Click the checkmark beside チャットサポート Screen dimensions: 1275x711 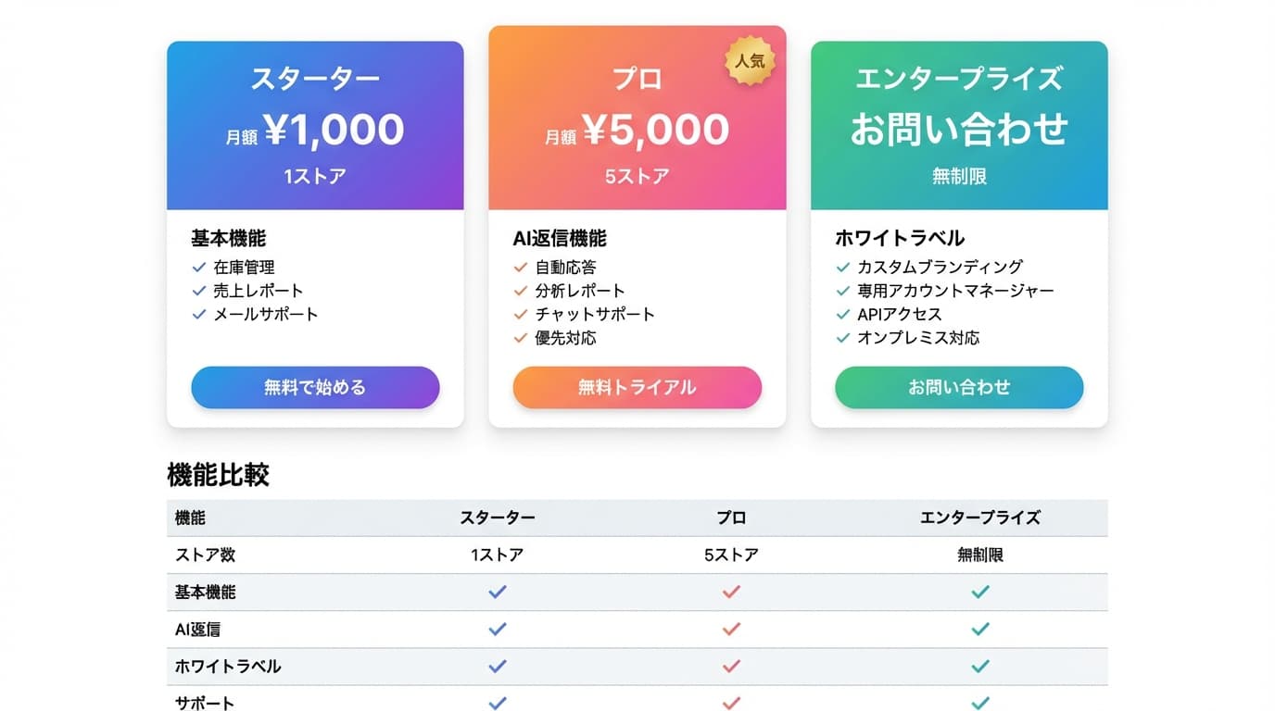coord(521,315)
